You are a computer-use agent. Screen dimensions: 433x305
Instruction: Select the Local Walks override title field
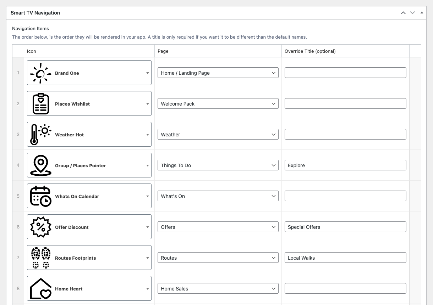coord(345,258)
